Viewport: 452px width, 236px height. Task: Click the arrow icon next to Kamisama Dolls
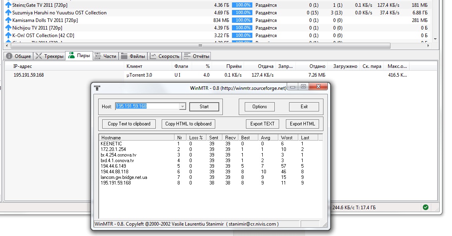click(x=8, y=20)
